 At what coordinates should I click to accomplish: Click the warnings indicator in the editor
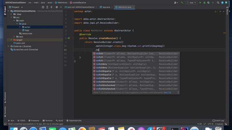pyautogui.click(x=216, y=12)
